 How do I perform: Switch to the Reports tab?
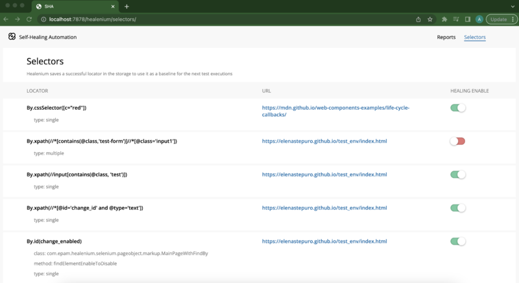coord(446,37)
